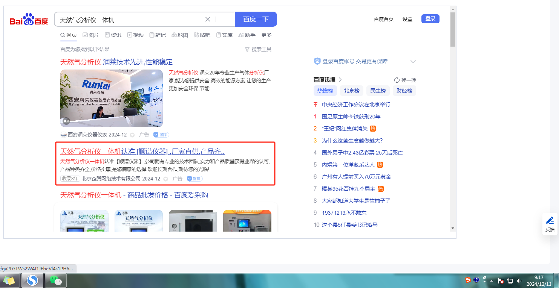Open the Ai 助手 tab
559x288 pixels.
pos(247,35)
